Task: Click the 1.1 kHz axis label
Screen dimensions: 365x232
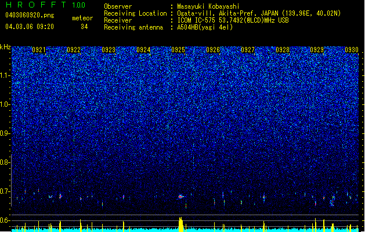Action: point(5,75)
